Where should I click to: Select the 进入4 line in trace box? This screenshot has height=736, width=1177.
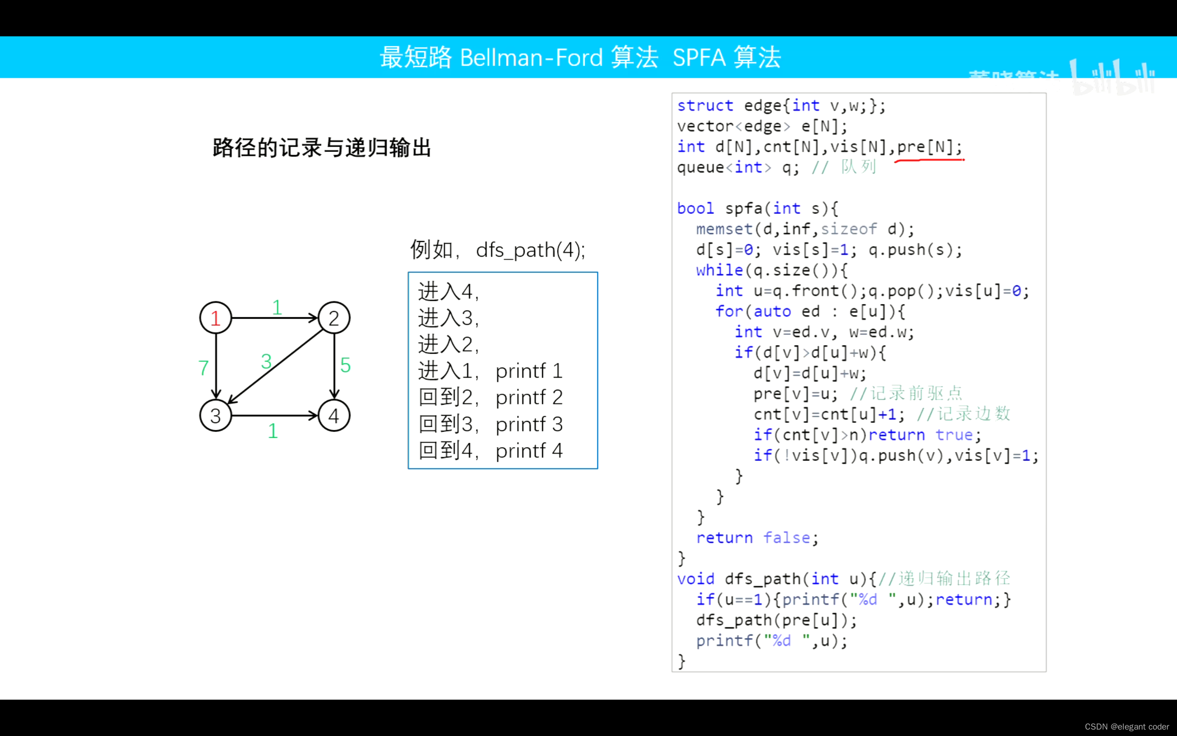click(447, 293)
